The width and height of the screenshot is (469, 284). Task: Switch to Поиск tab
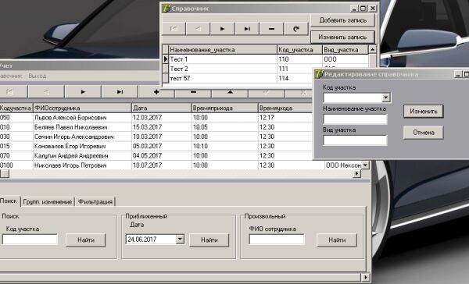pos(9,201)
